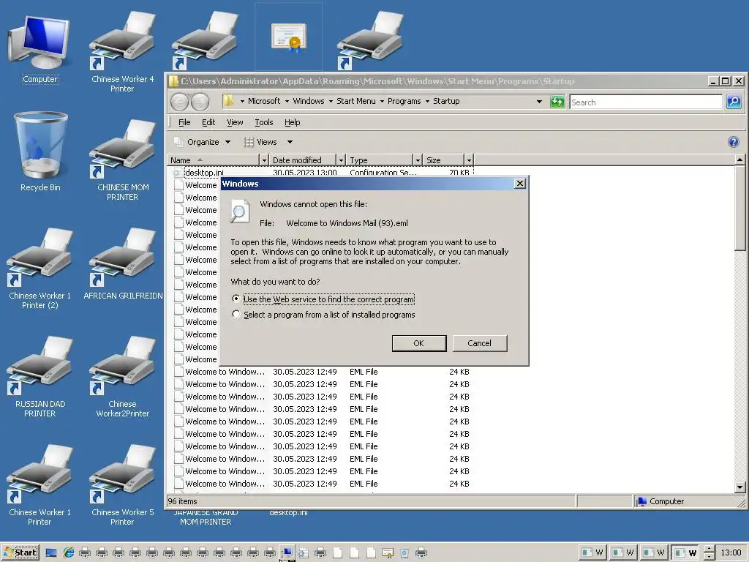Click the Explorer Back arrow button
The width and height of the screenshot is (749, 562).
coord(180,102)
